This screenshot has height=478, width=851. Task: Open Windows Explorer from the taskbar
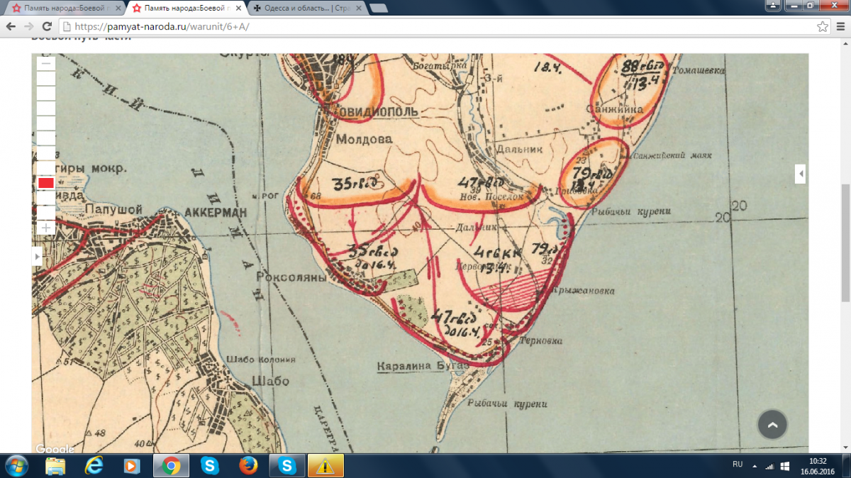[55, 465]
